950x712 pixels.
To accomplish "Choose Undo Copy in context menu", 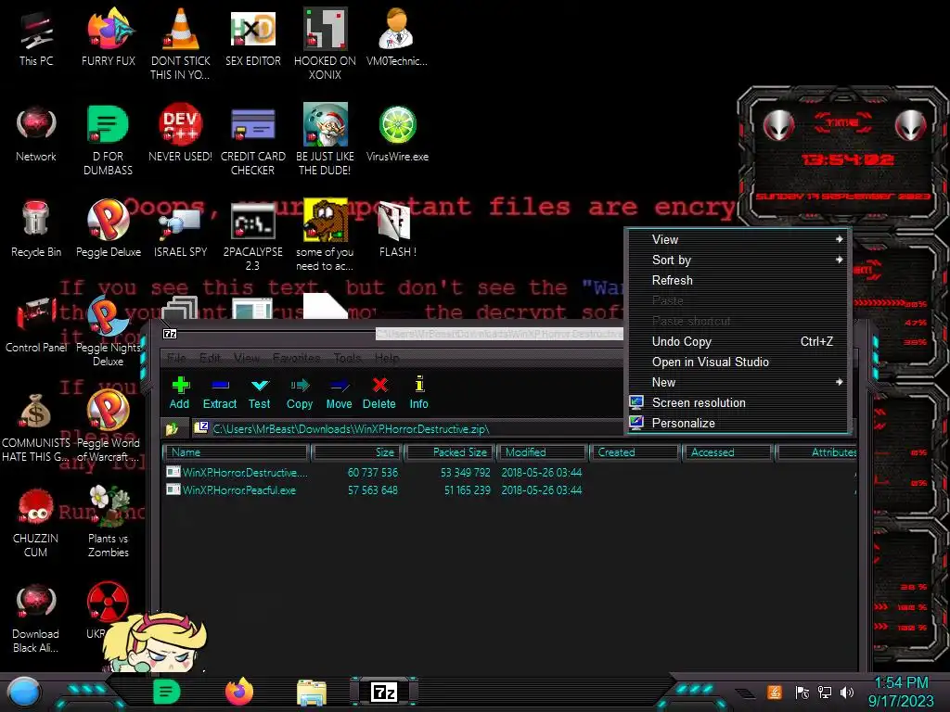I will pyautogui.click(x=738, y=341).
